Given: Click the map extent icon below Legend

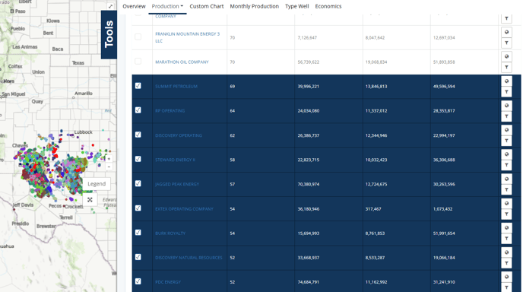Looking at the screenshot, I should coord(90,200).
